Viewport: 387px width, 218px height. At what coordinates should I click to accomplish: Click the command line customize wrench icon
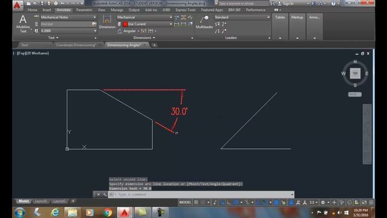105,194
